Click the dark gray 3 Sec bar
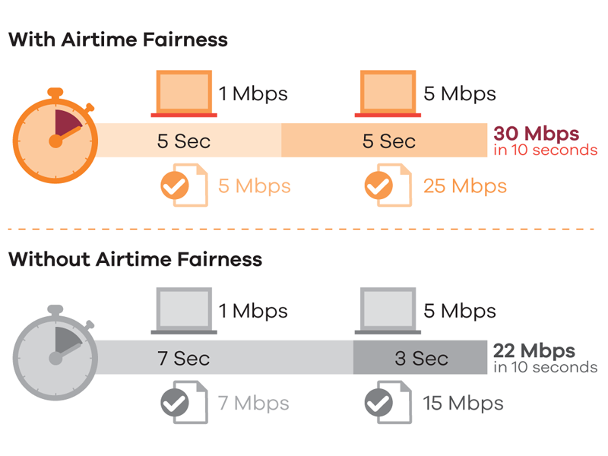 [420, 357]
